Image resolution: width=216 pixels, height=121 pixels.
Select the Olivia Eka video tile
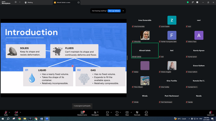[145, 35]
